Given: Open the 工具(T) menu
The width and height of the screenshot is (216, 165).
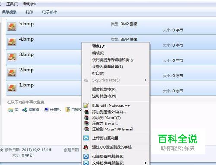Looking at the screenshot, I should pos(12,4).
